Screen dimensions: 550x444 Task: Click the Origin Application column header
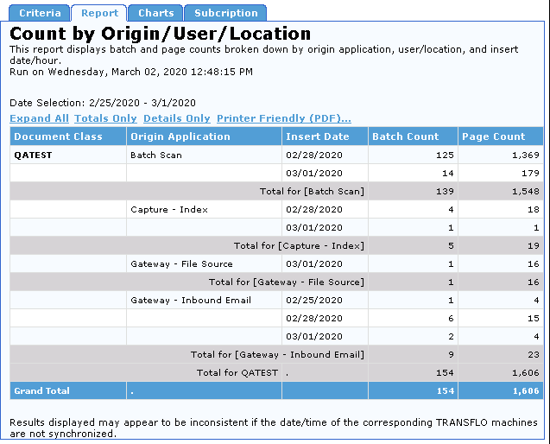point(180,136)
